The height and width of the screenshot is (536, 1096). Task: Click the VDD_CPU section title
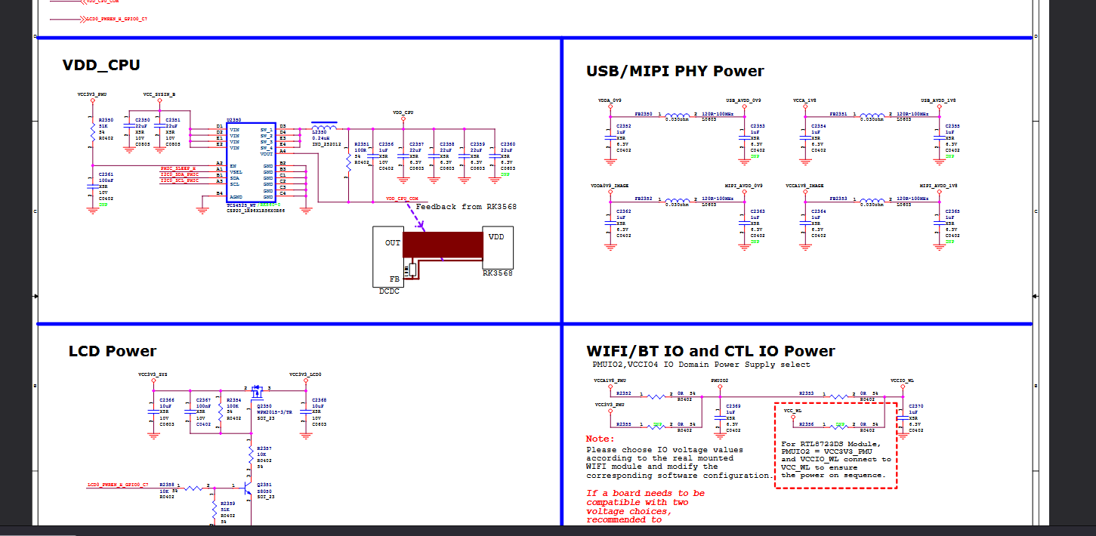[x=101, y=65]
